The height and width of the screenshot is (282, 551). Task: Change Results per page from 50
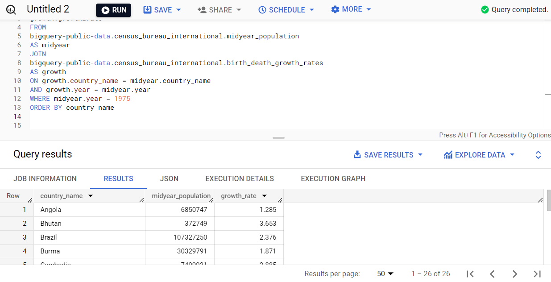click(x=385, y=273)
